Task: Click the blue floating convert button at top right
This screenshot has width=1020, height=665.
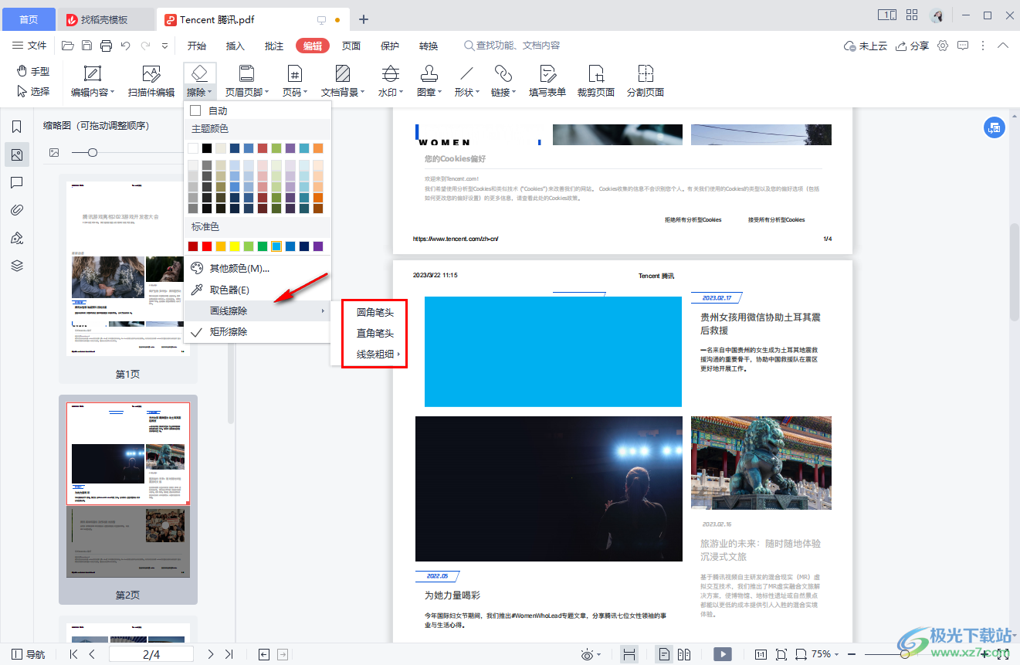Action: pos(995,128)
